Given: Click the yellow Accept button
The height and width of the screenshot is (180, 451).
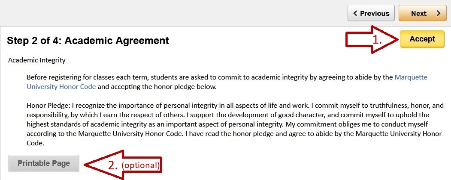Looking at the screenshot, I should pyautogui.click(x=422, y=39).
